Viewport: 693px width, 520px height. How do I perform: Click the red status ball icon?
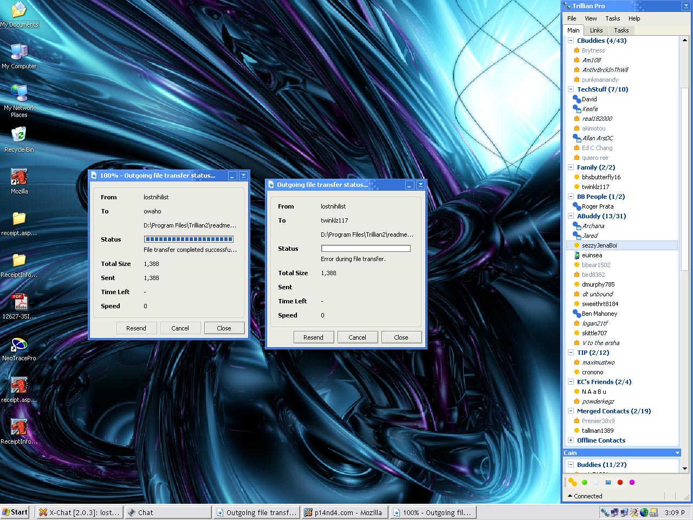[620, 482]
